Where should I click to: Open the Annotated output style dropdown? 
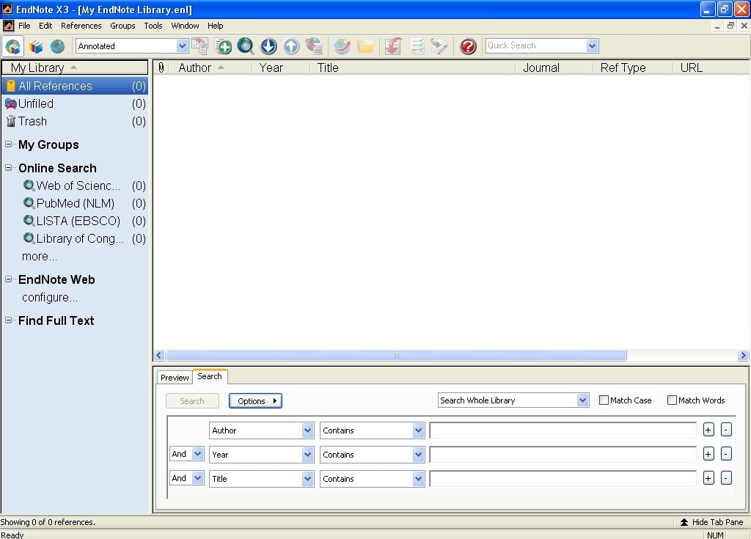(x=182, y=46)
